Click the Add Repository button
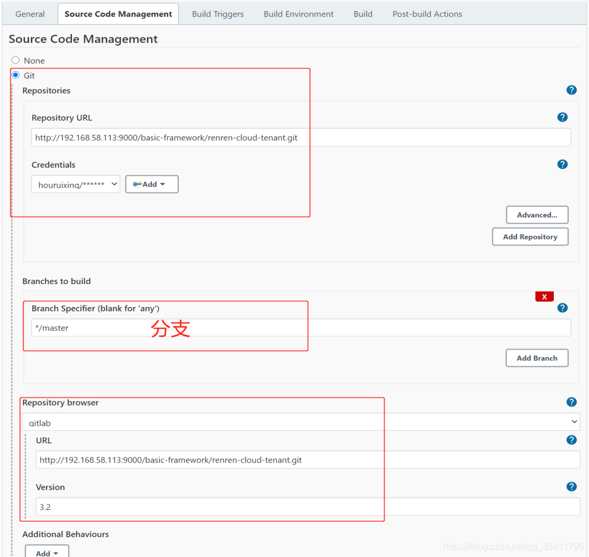Image resolution: width=589 pixels, height=557 pixels. [530, 237]
